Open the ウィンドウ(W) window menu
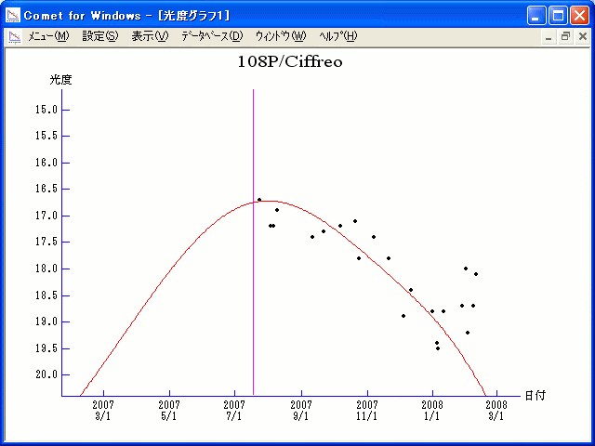Viewport: 595px width, 446px height. (280, 36)
